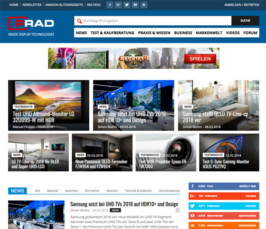
Task: Click the YouTube icon beside 2.678 Abonnenten
Action: point(192,216)
